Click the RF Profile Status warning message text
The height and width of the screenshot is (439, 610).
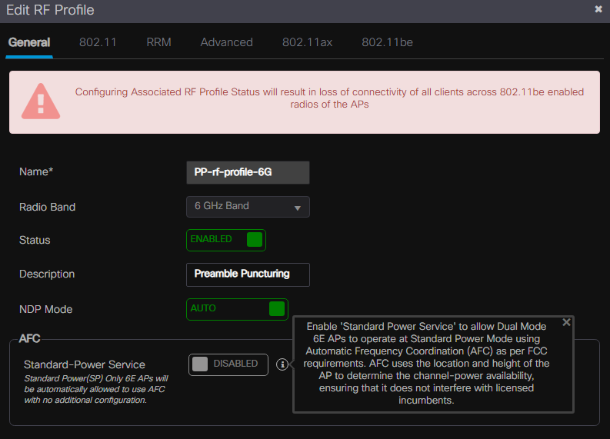click(329, 98)
